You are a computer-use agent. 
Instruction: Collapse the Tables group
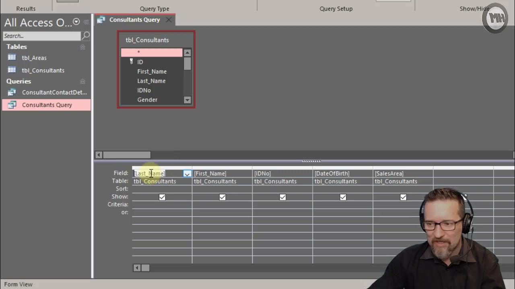(82, 47)
